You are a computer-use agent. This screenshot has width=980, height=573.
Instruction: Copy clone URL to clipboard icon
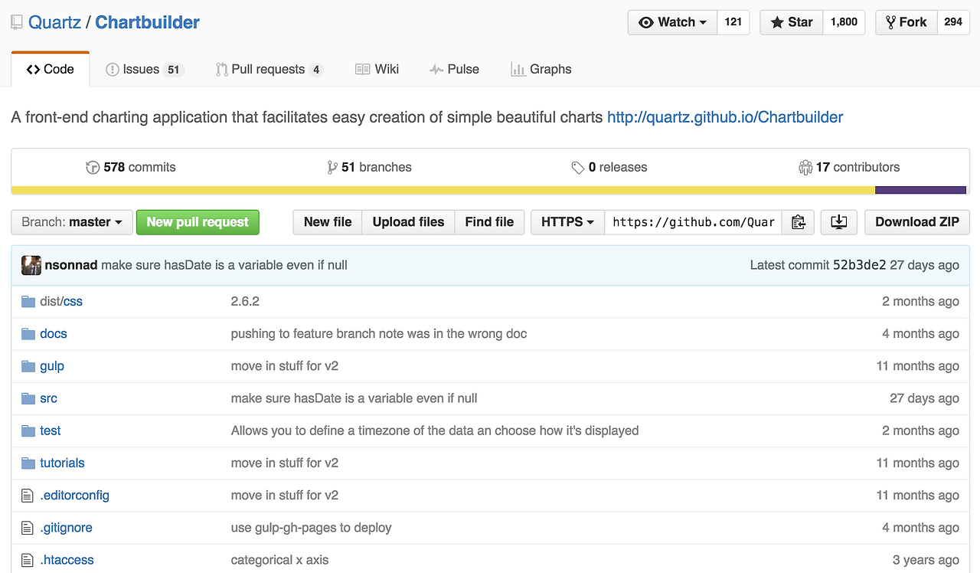[x=799, y=222]
